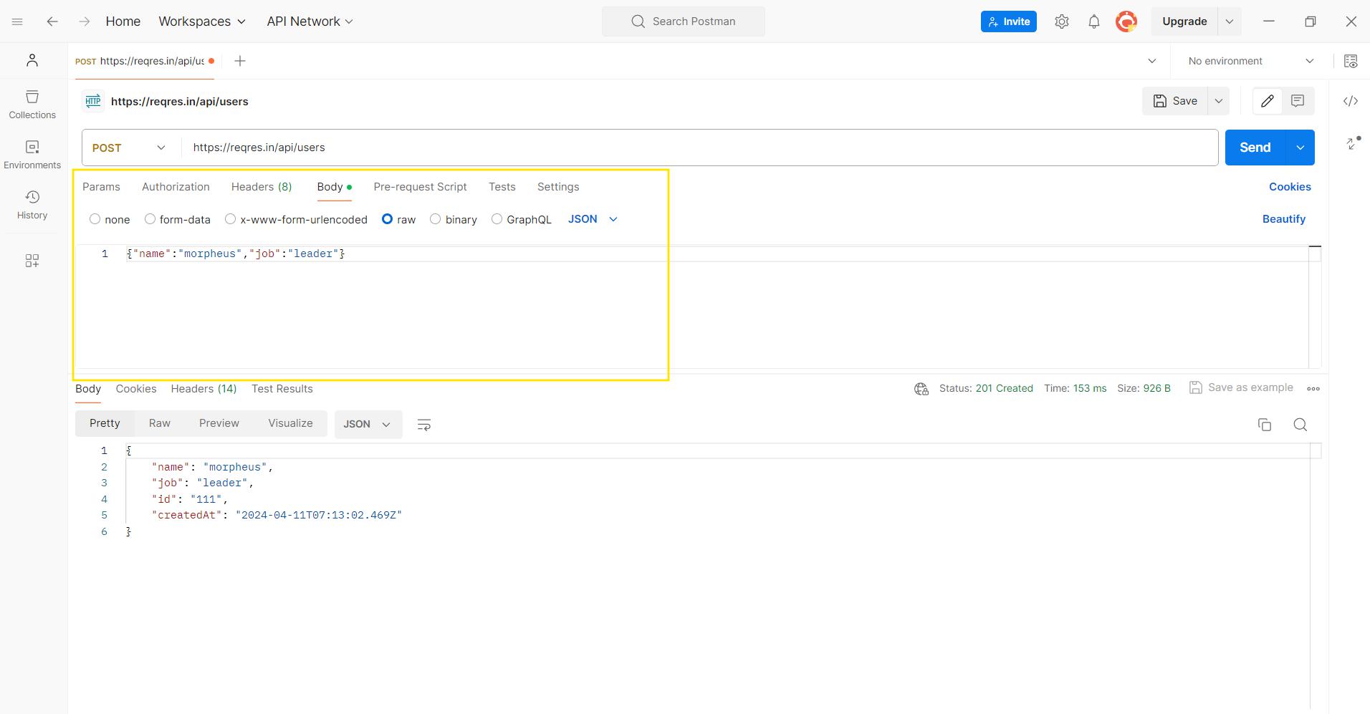Open Environments in the sidebar
1370x714 pixels.
(x=32, y=155)
